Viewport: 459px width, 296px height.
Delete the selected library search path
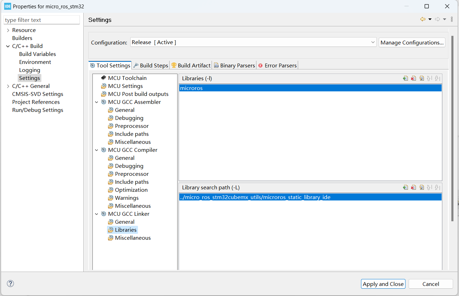(413, 188)
